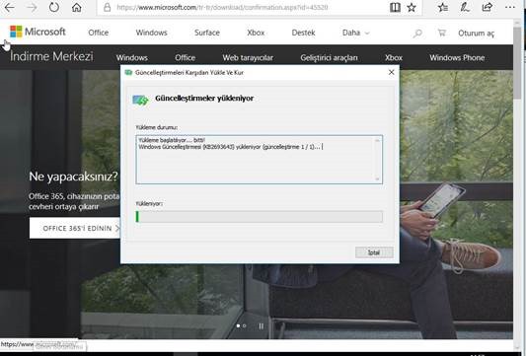Click the search magnifier icon

click(417, 33)
